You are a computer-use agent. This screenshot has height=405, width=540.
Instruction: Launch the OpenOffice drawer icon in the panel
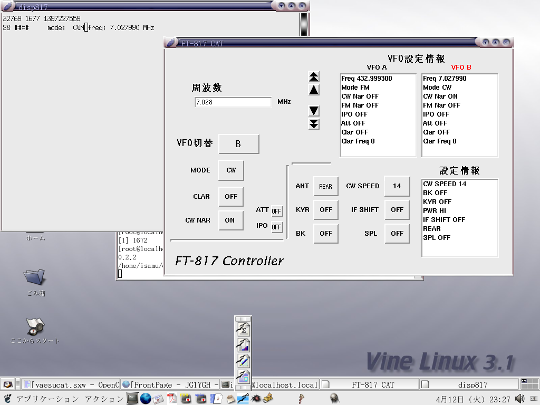[243, 399]
